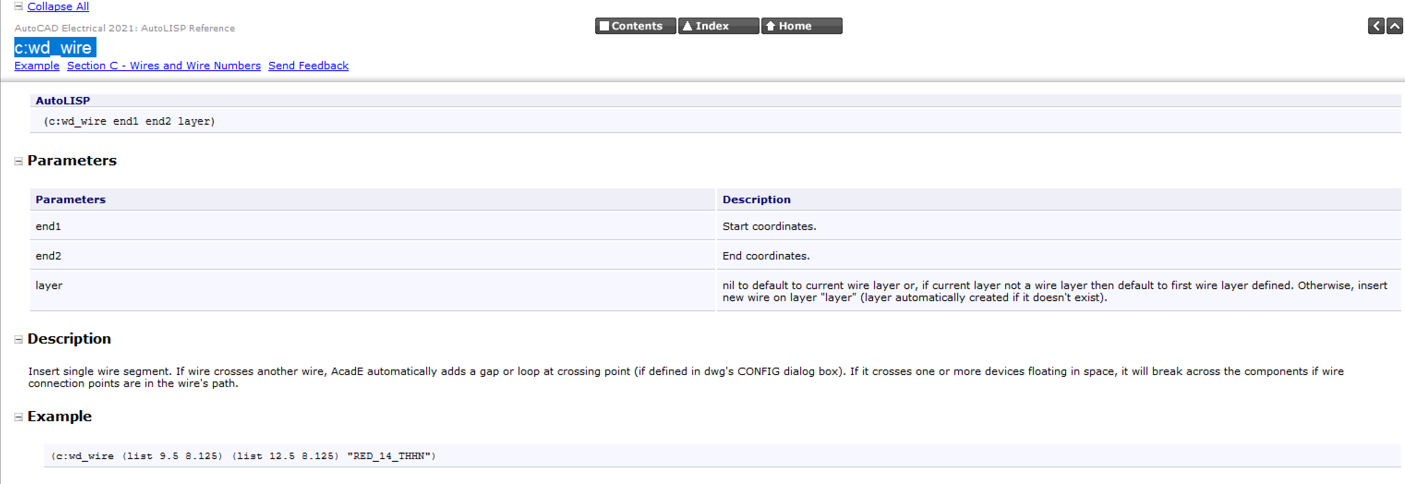Click the Send Feedback link
This screenshot has height=484, width=1405.
308,66
